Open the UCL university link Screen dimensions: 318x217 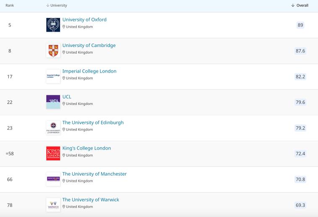click(67, 97)
